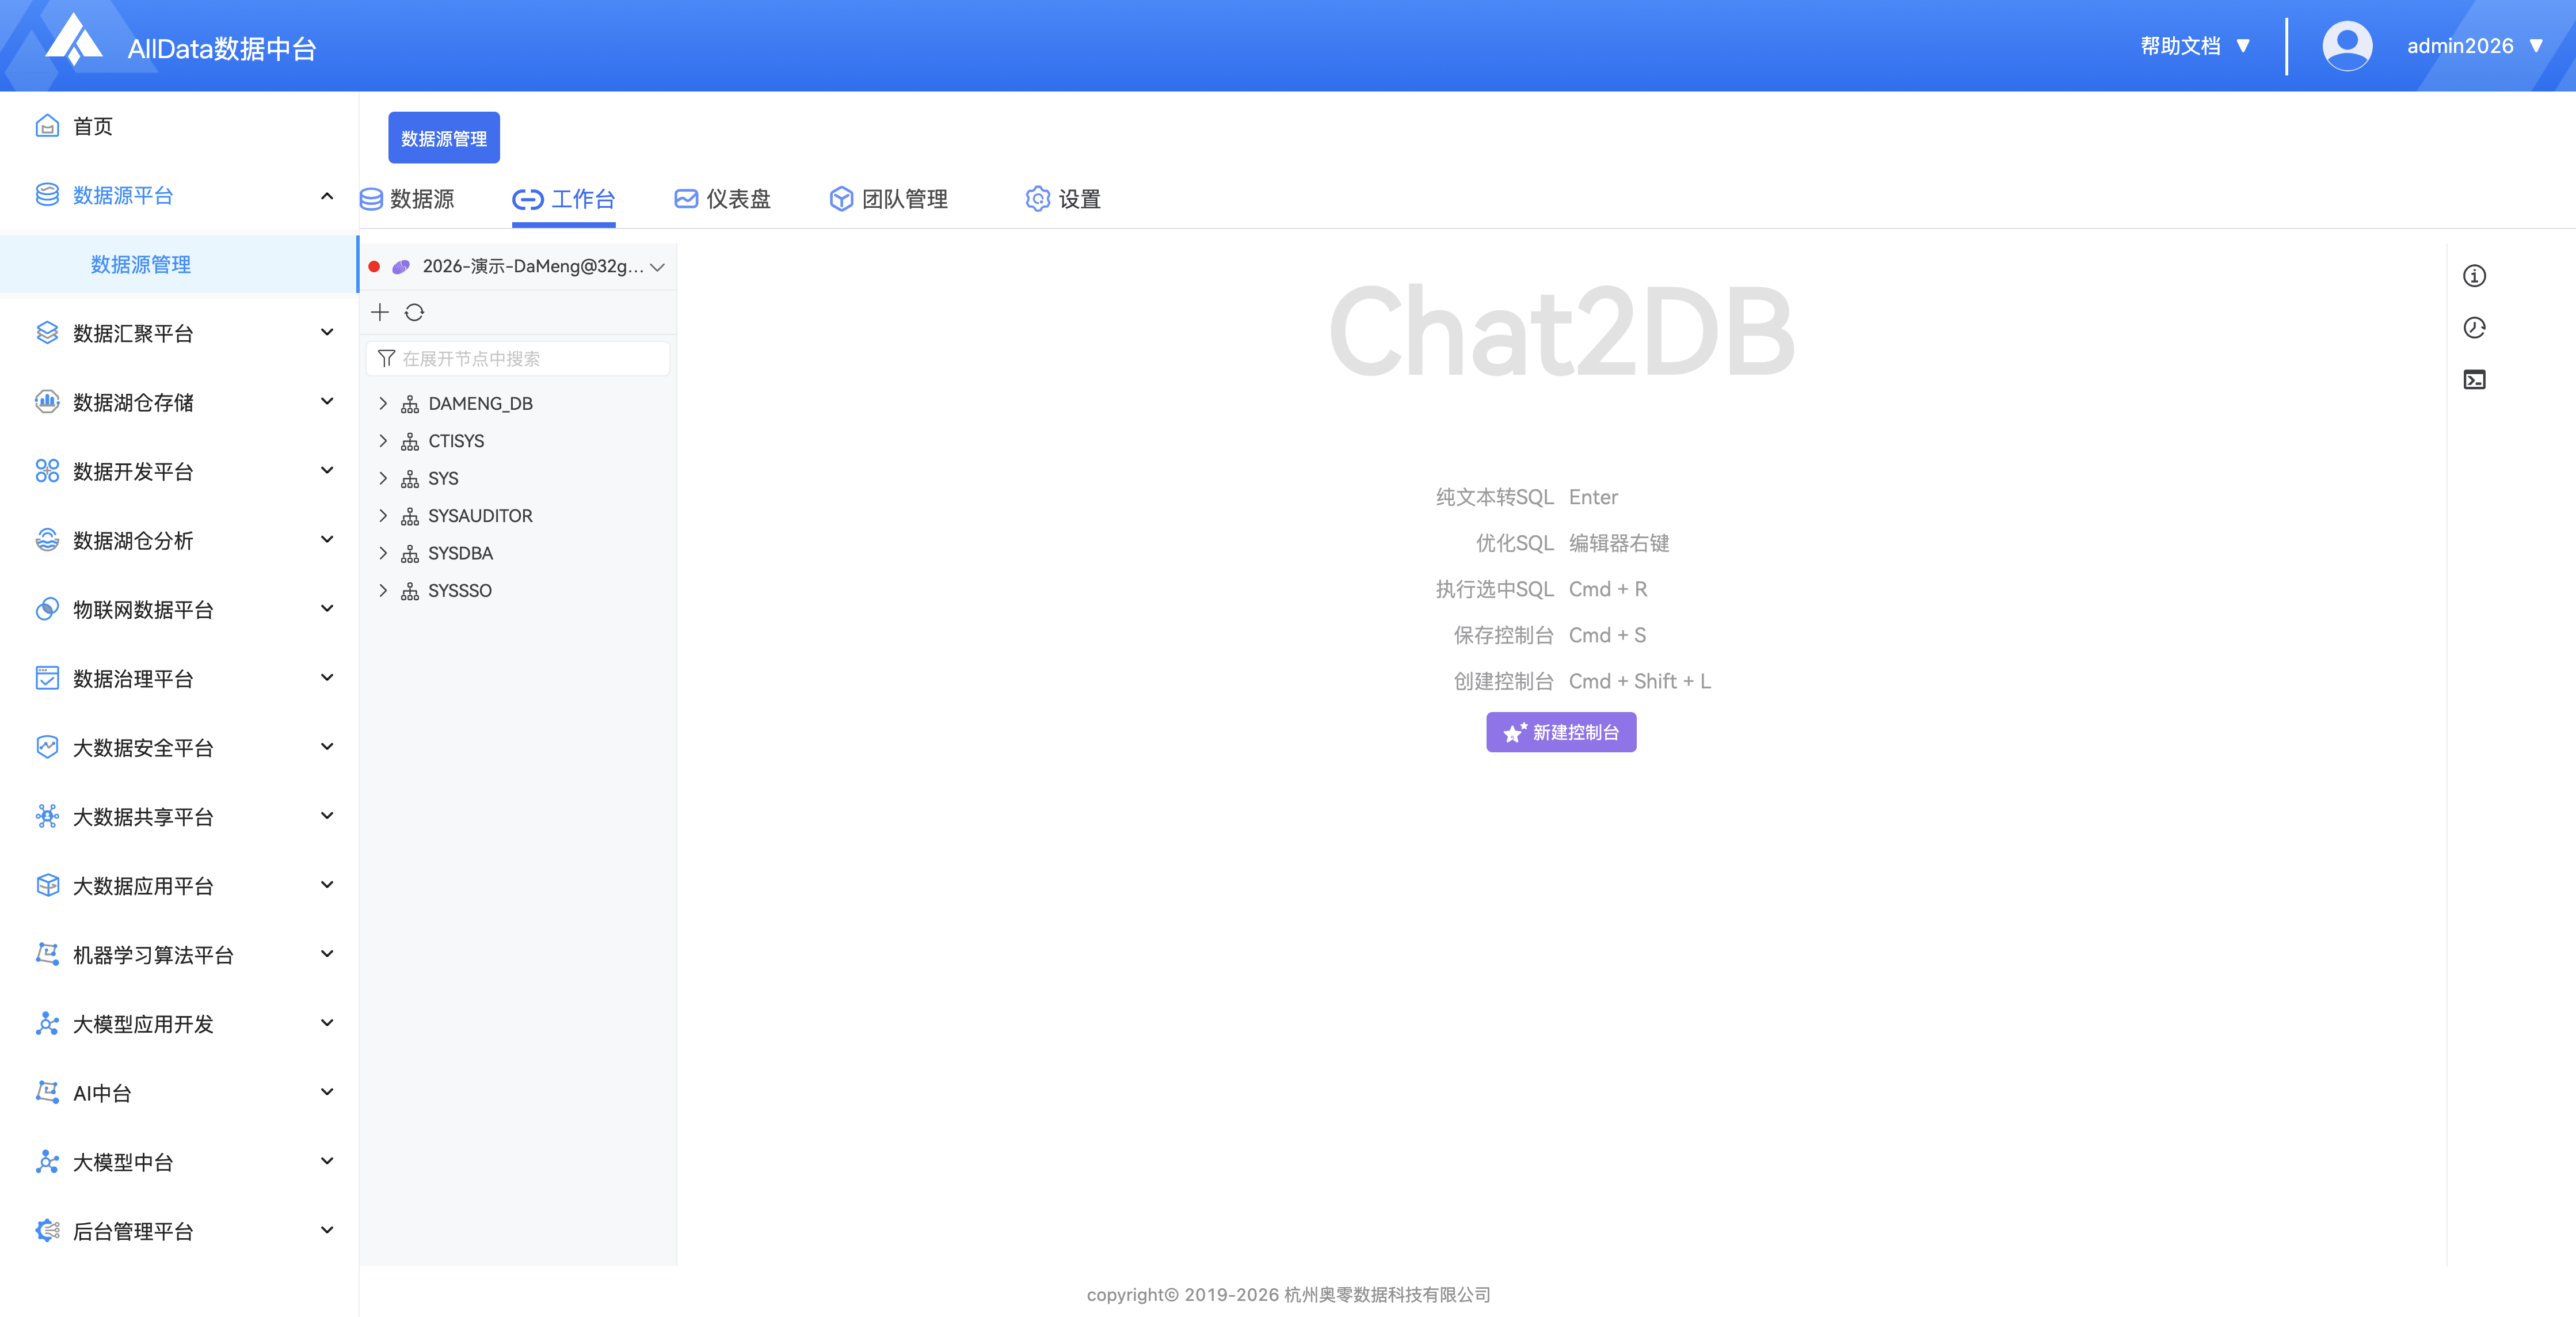Click the AllData logo icon
The width and height of the screenshot is (2576, 1317).
coord(75,40)
